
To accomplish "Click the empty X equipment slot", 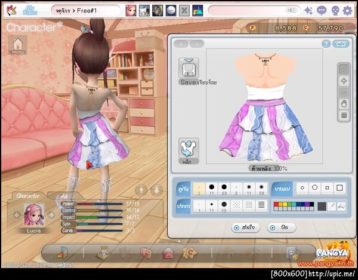I will (184, 11).
